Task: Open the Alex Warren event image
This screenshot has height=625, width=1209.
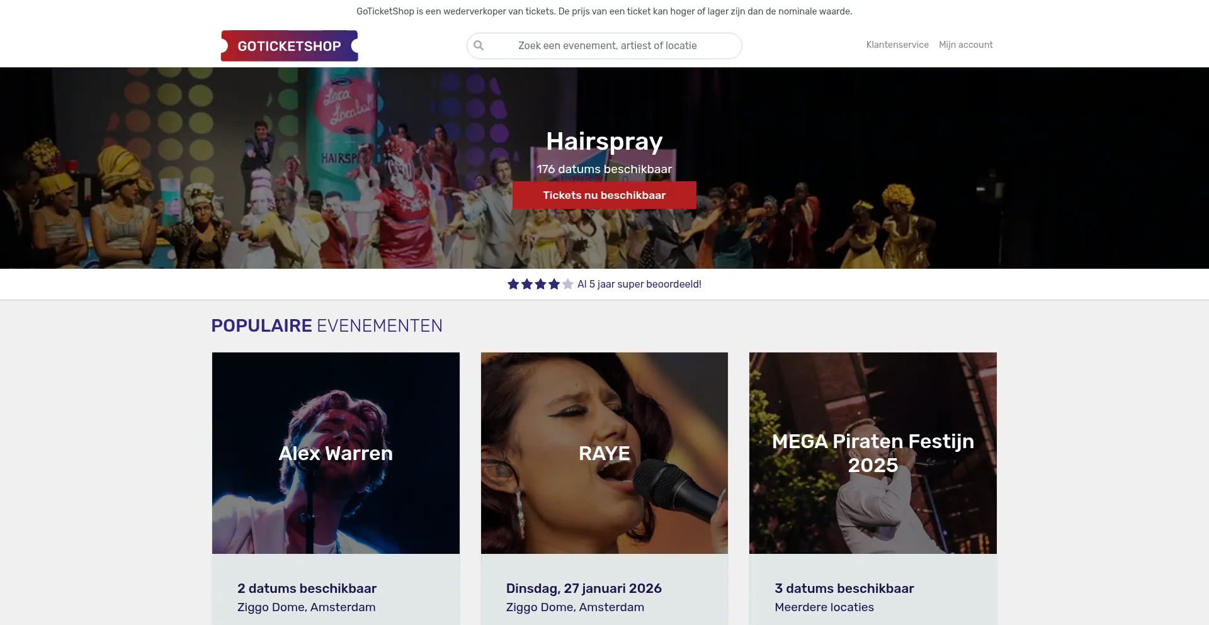Action: click(x=336, y=453)
